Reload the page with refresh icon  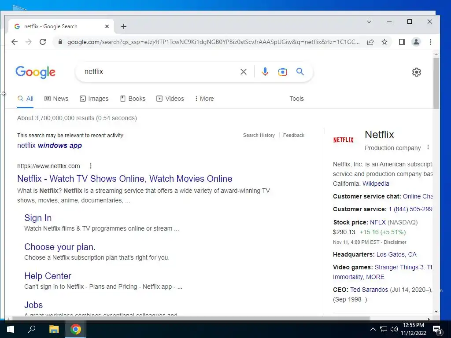coord(43,42)
